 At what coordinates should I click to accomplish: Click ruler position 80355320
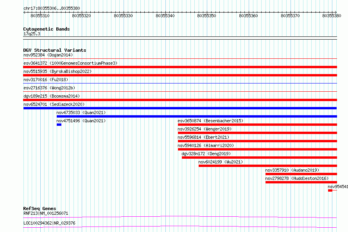(x=81, y=16)
